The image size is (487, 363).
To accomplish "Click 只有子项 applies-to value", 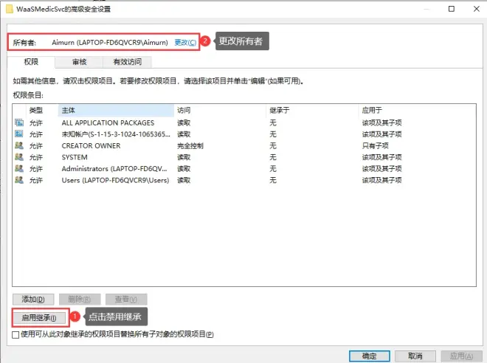I will click(x=375, y=145).
